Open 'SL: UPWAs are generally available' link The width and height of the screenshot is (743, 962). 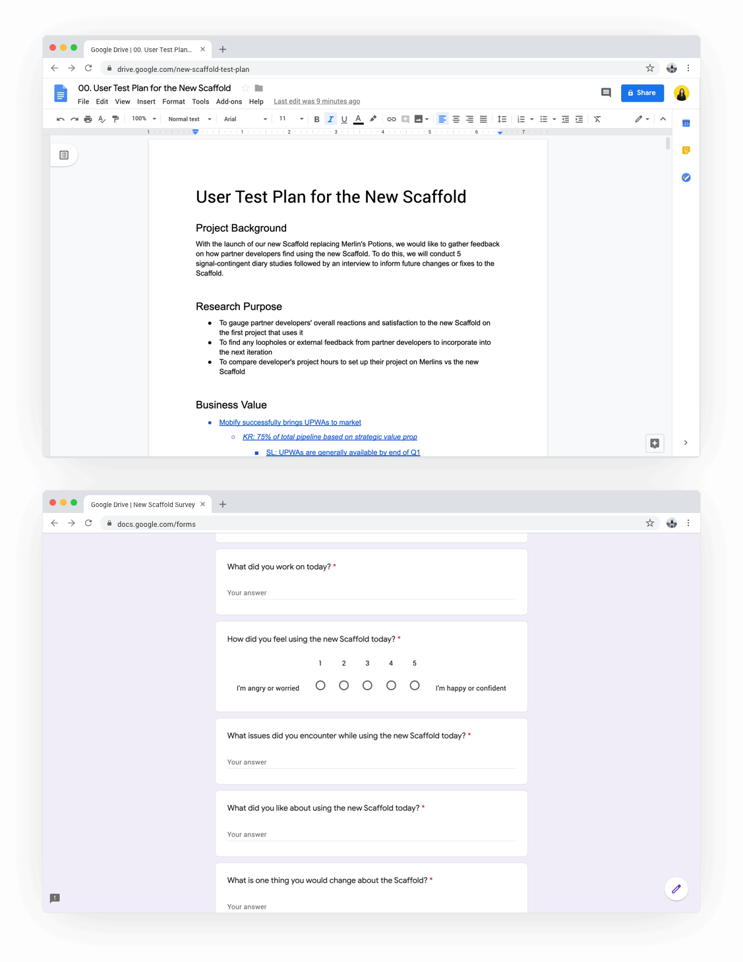(x=343, y=452)
